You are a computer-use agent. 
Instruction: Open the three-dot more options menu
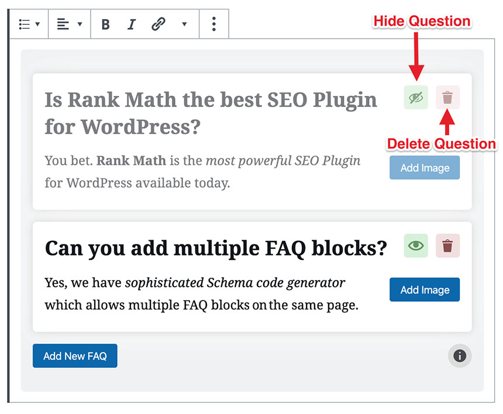(214, 24)
